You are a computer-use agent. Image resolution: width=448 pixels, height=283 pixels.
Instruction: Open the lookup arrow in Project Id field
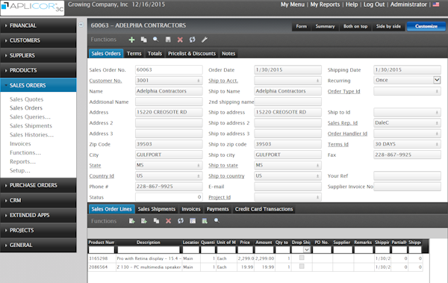pos(318,197)
